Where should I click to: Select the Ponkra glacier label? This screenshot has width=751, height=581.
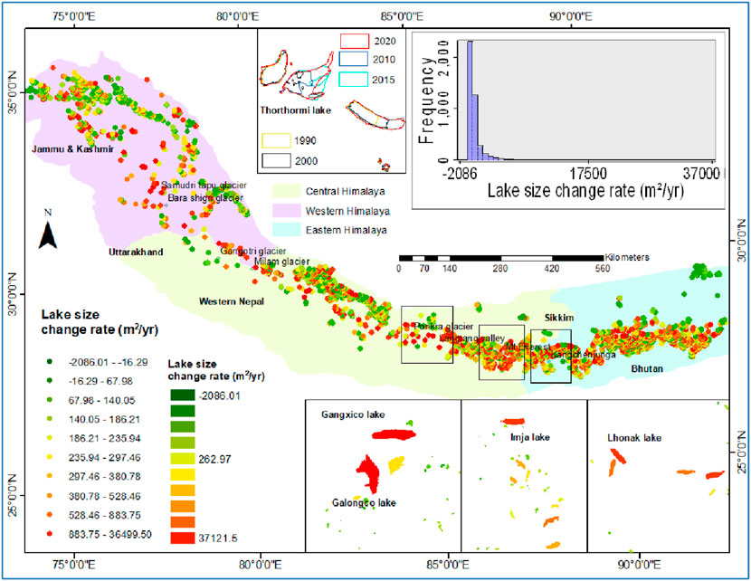click(443, 326)
